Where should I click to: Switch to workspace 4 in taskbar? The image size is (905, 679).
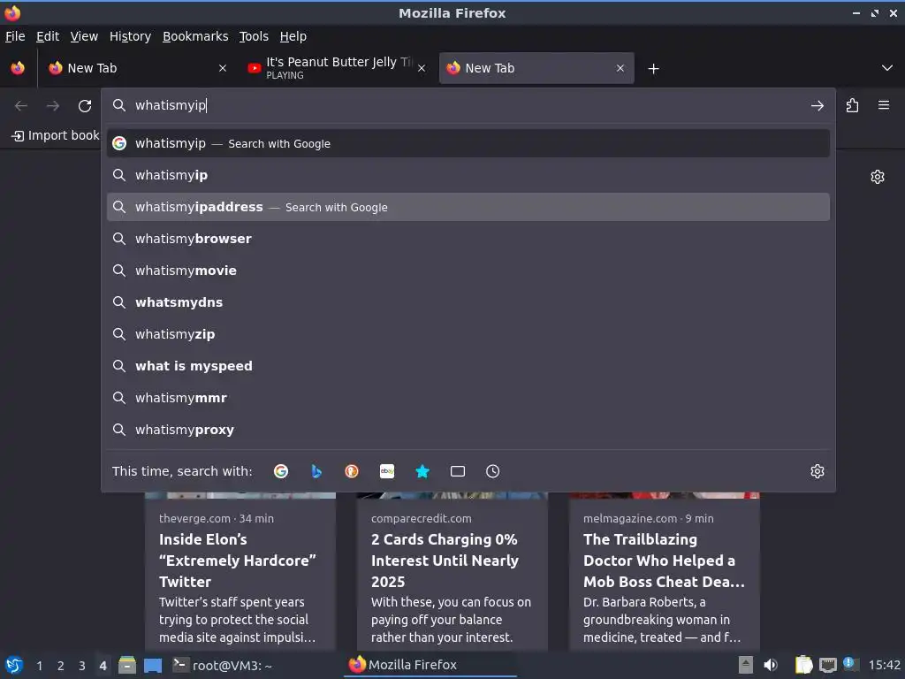click(103, 666)
